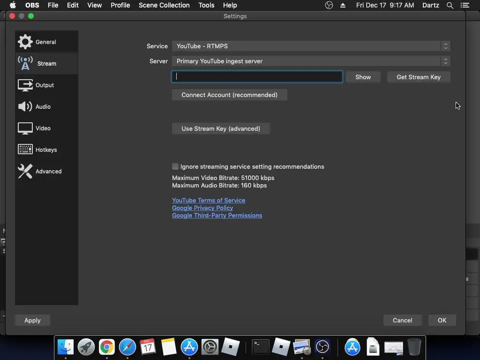Open the document file icon in the Dock
The width and height of the screenshot is (480, 360).
[x=373, y=347]
